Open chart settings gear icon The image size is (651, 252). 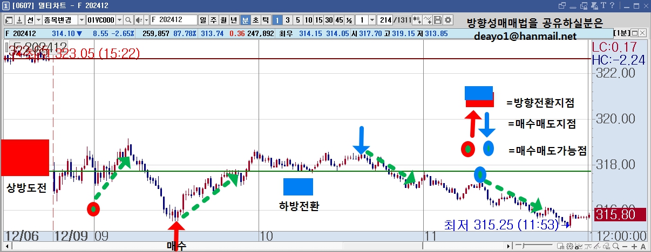(447, 20)
